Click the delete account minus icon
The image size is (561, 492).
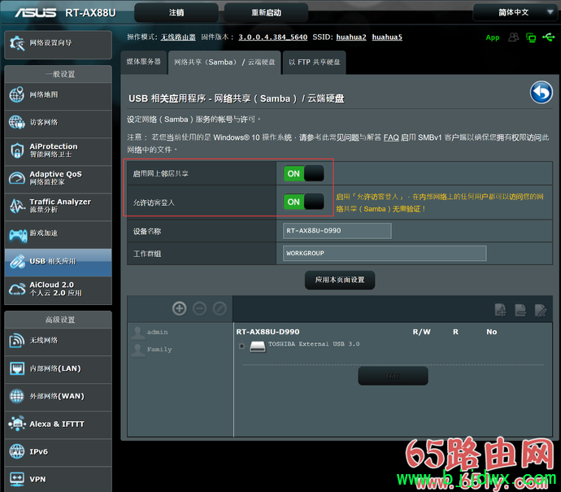click(200, 308)
